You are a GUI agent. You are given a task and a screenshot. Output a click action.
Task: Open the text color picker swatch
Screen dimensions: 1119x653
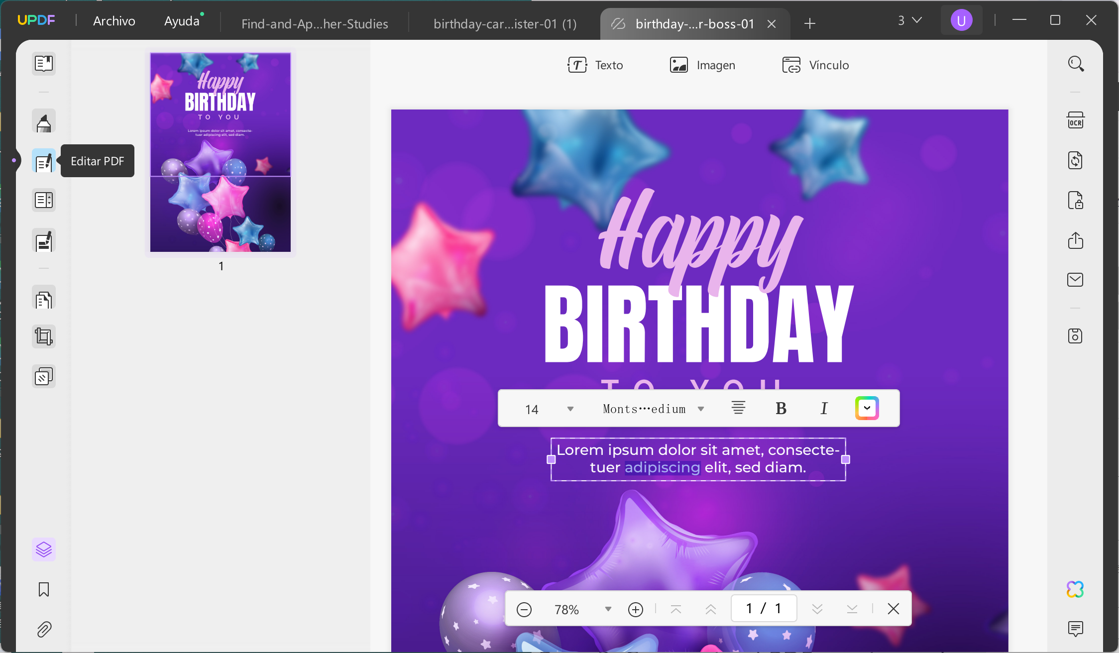[x=867, y=408]
